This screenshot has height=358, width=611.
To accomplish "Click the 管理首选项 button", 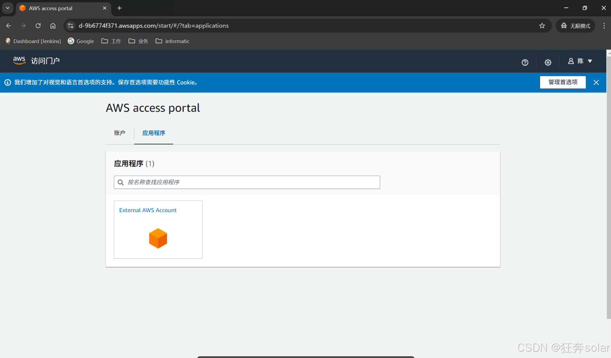I will tap(563, 82).
